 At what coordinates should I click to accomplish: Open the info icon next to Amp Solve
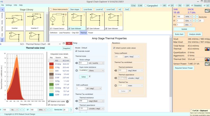click(x=90, y=76)
